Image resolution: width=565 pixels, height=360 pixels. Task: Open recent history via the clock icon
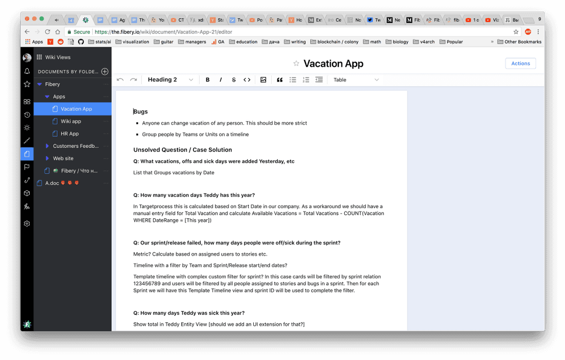[x=26, y=115]
